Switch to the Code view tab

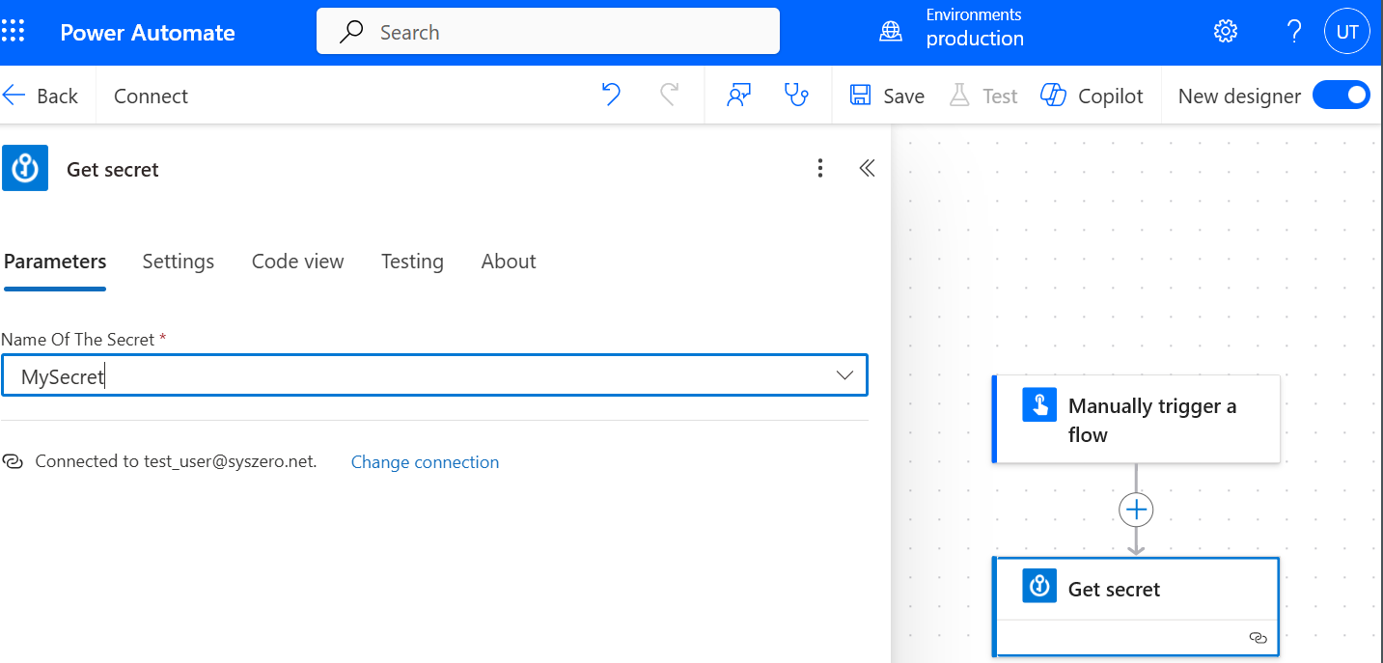297,262
